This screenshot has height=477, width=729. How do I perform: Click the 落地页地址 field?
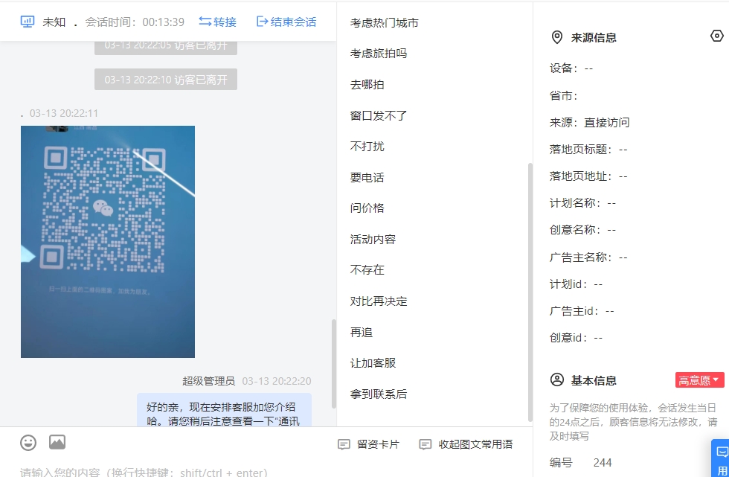coord(588,176)
